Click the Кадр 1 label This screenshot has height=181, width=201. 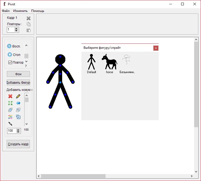point(12,18)
